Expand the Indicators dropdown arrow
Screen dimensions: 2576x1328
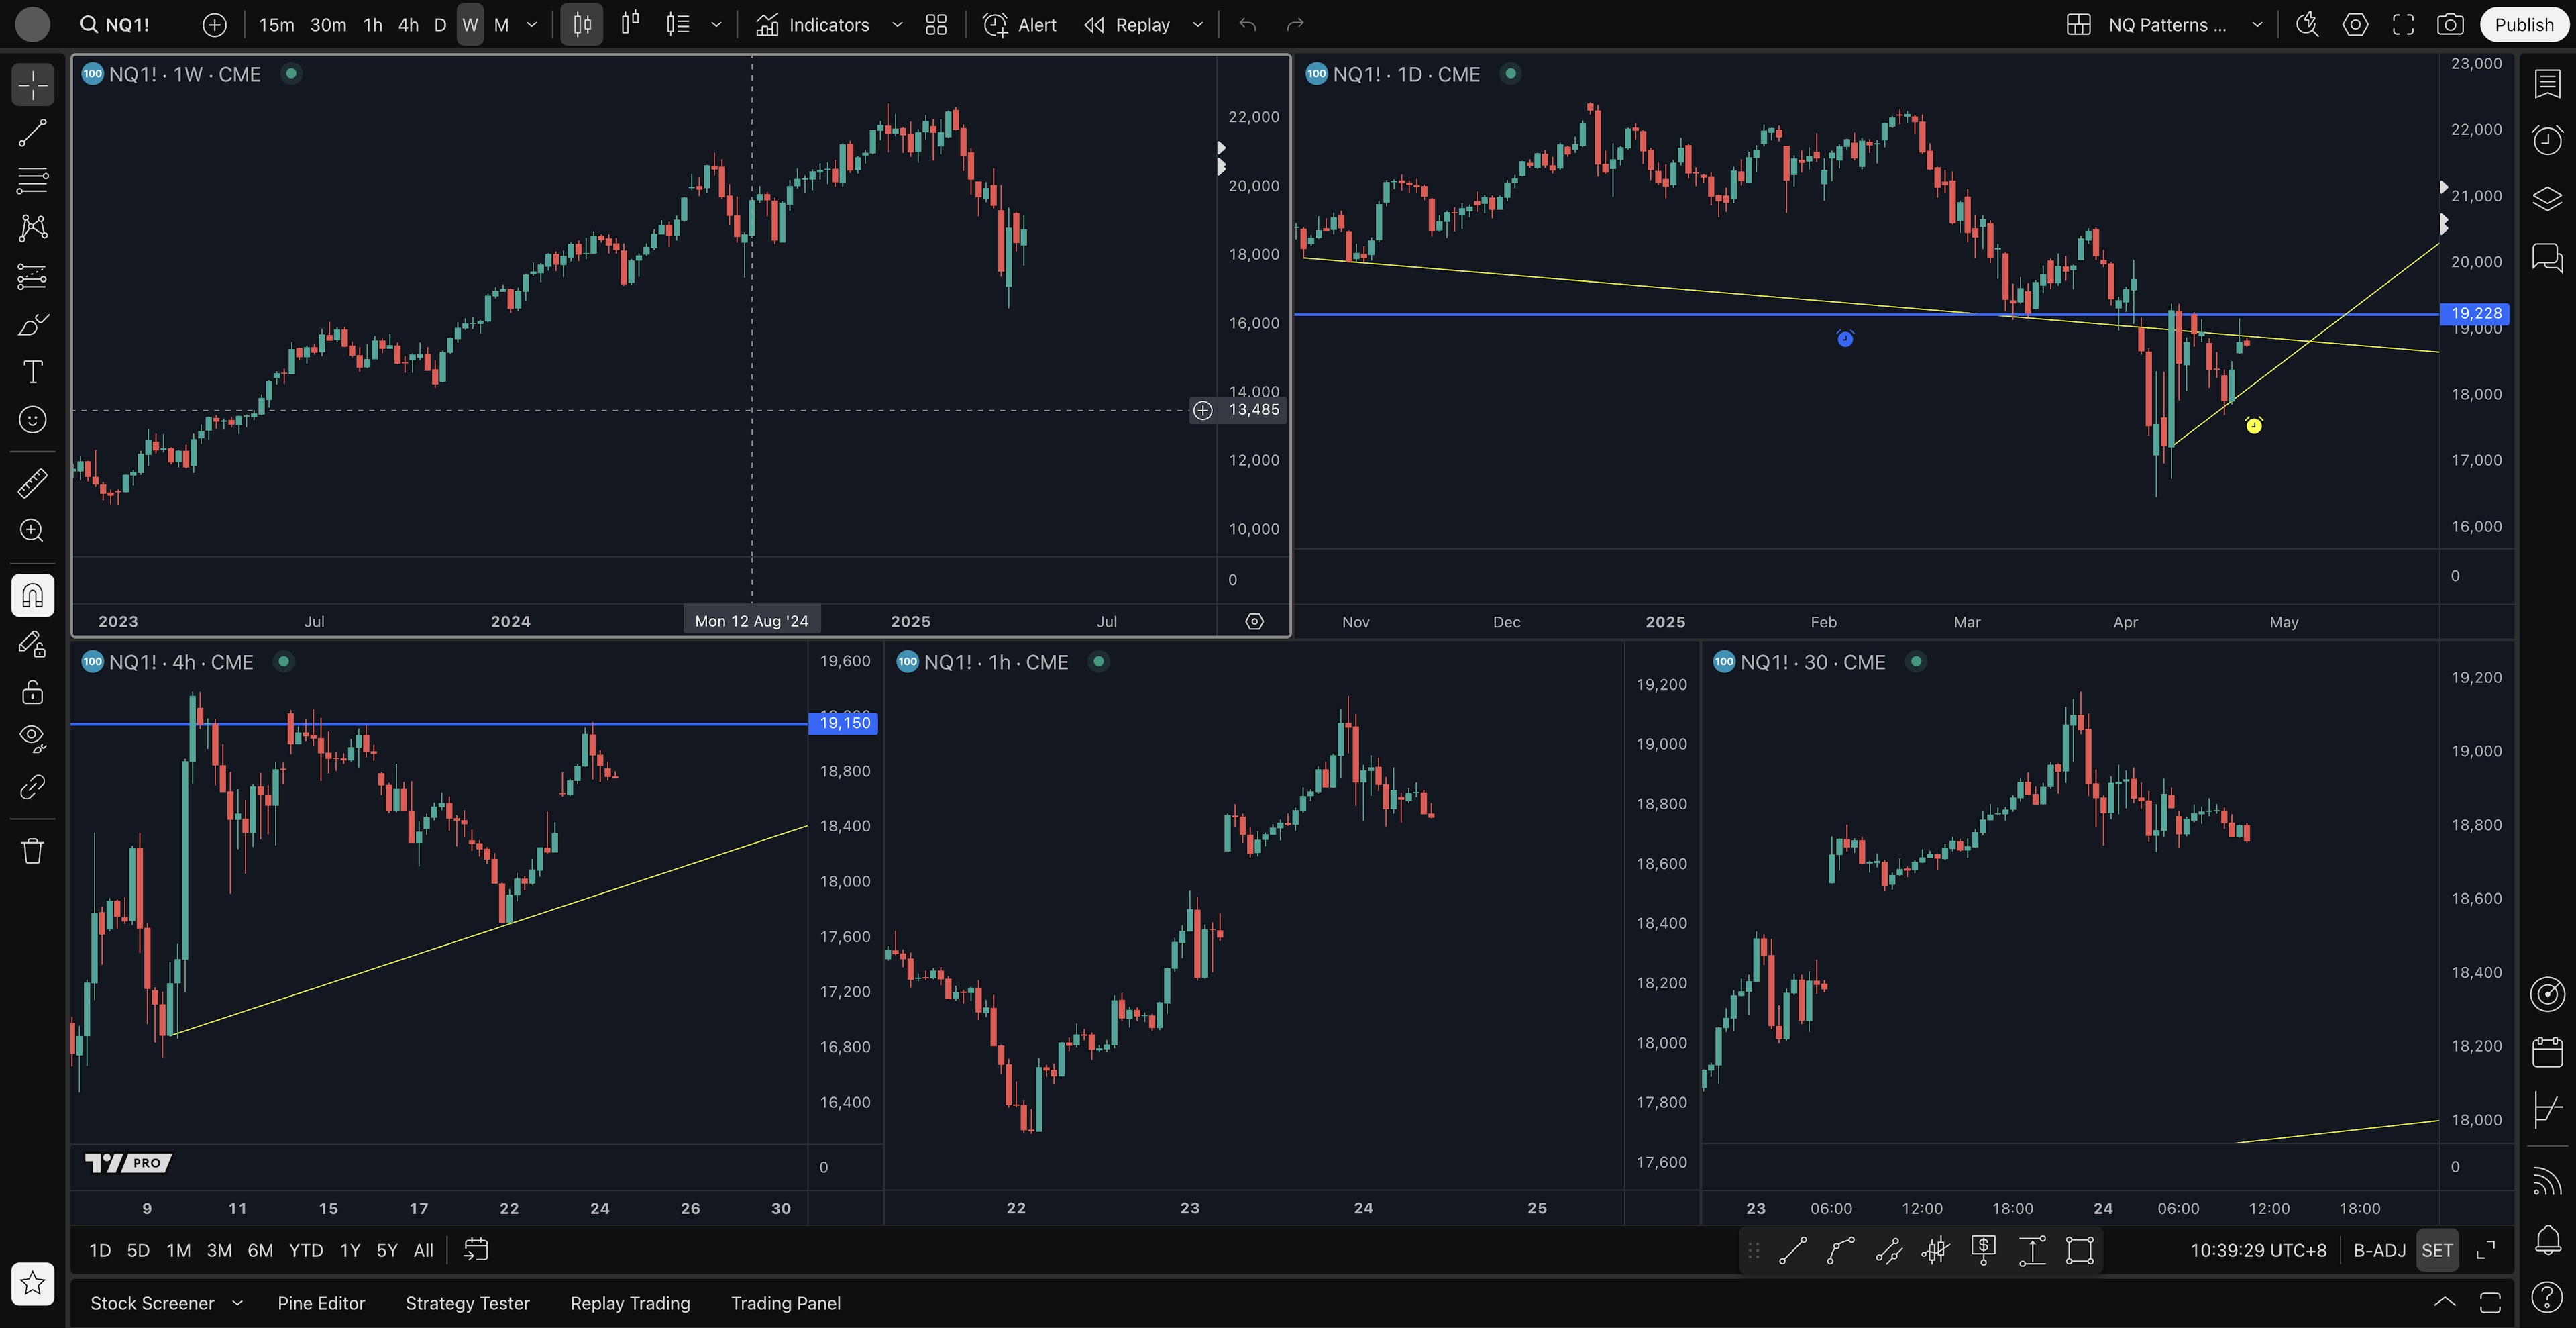[x=897, y=25]
